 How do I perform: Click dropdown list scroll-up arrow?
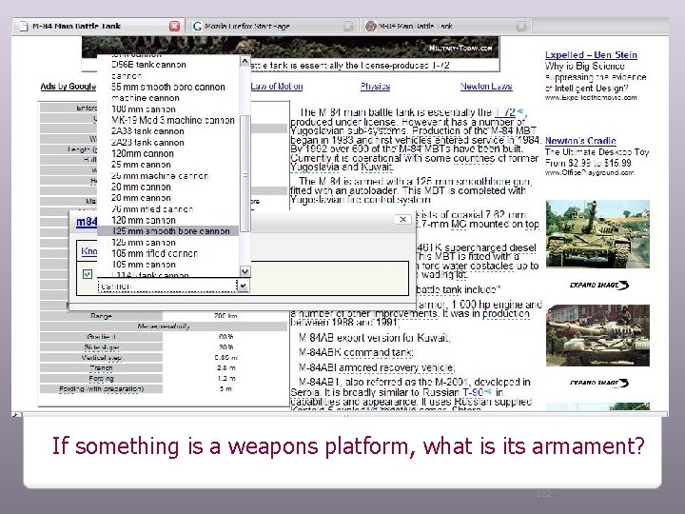click(x=245, y=61)
